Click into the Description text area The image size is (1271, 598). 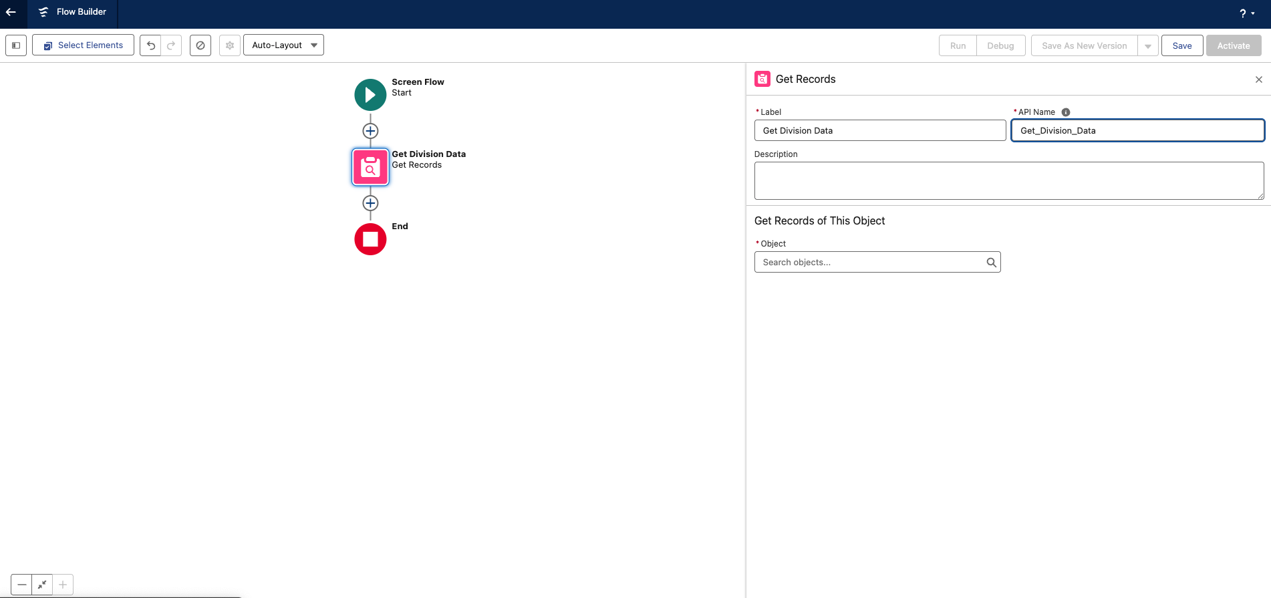pyautogui.click(x=1008, y=180)
